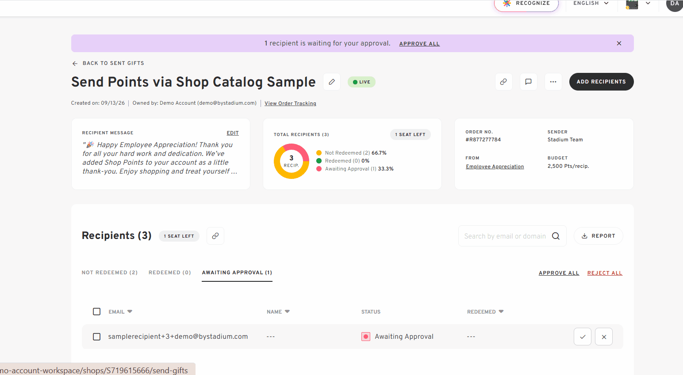Click the Recognize star icon button
The image size is (683, 375).
(x=526, y=4)
